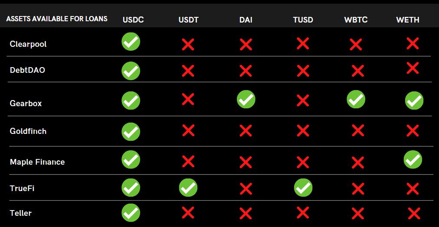The width and height of the screenshot is (439, 227).
Task: Click Gearbox WBTC green checkmark
Action: click(356, 99)
